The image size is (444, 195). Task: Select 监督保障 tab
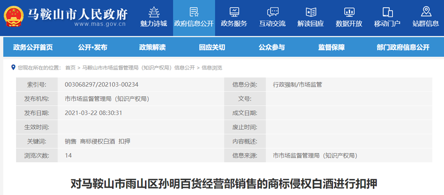332,48
